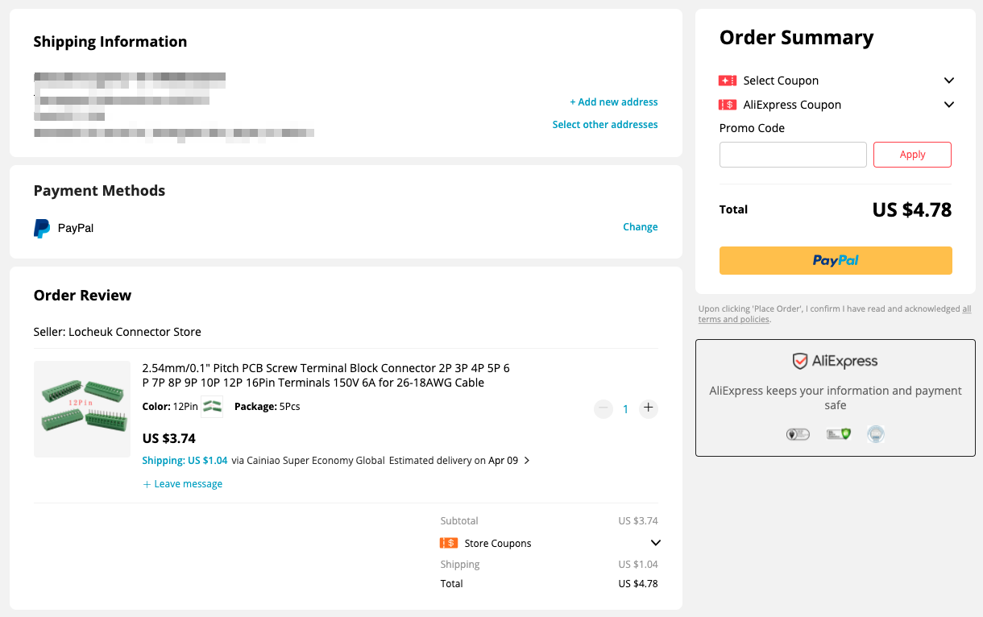
Task: Click the orange Store Coupons icon
Action: [449, 543]
